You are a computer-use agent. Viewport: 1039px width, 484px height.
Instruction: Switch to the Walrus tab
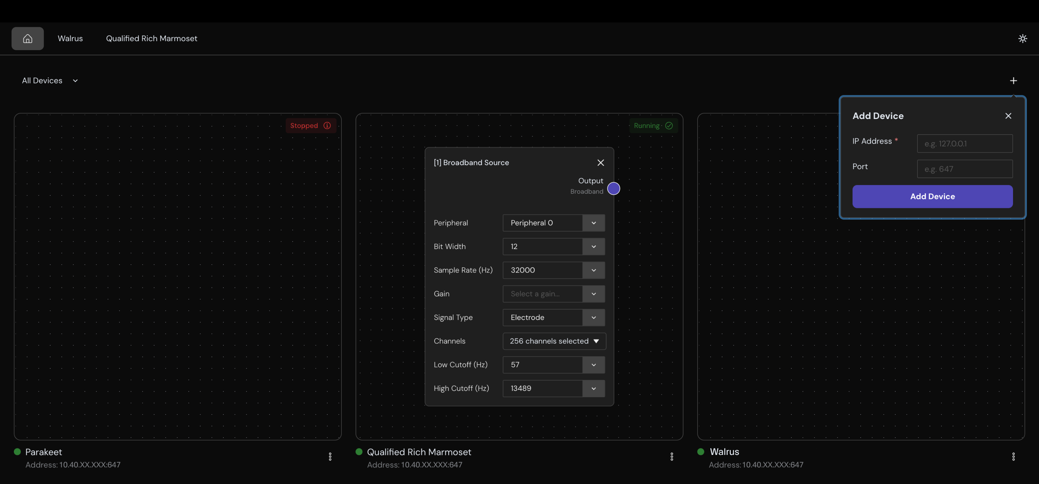(70, 38)
